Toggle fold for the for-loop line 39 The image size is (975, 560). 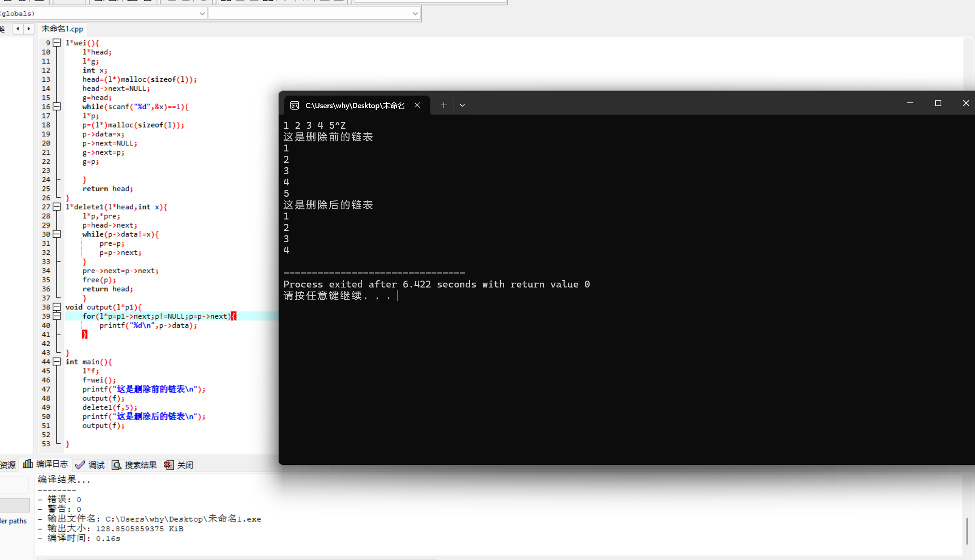57,316
